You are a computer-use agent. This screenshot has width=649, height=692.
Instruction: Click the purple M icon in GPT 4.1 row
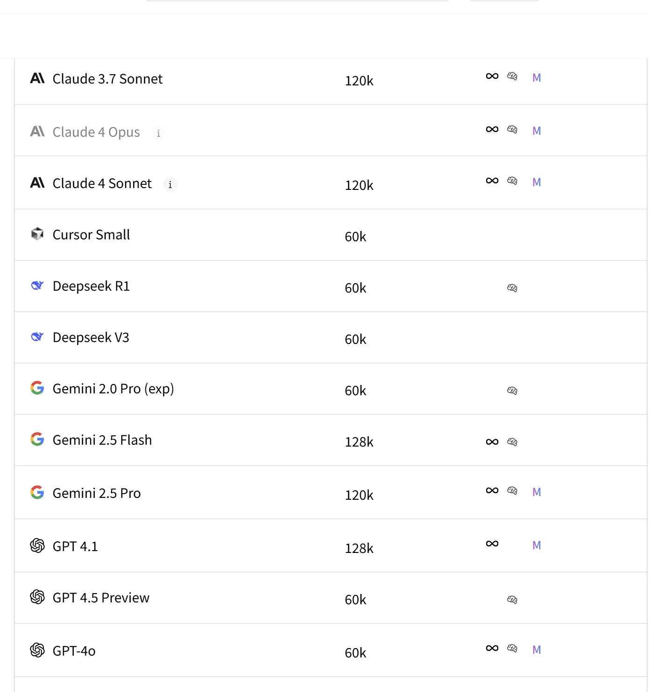[x=537, y=545]
